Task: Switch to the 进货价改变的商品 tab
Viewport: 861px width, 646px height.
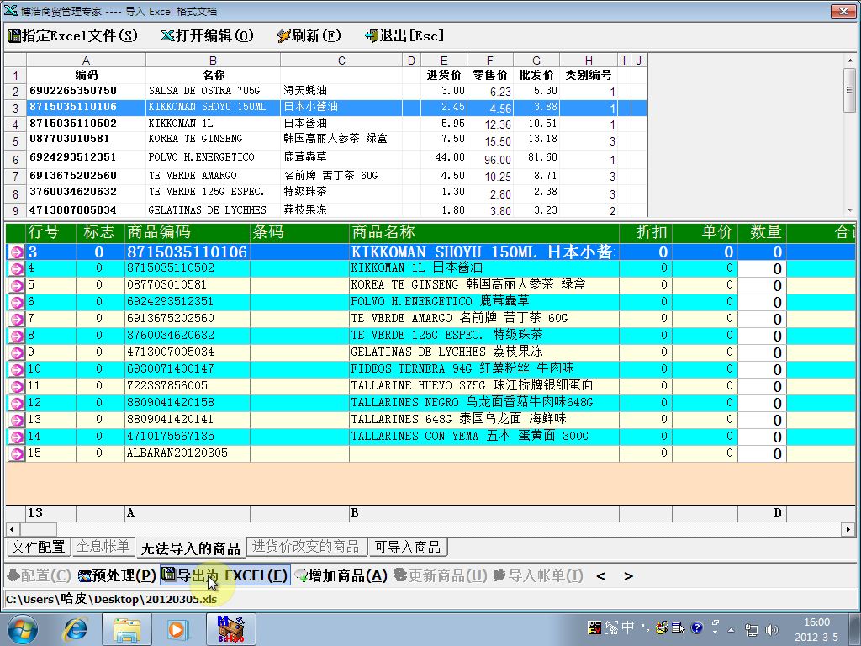Action: [306, 547]
